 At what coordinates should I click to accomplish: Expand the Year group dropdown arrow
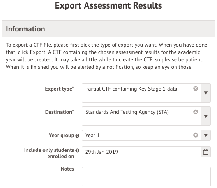pyautogui.click(x=206, y=135)
